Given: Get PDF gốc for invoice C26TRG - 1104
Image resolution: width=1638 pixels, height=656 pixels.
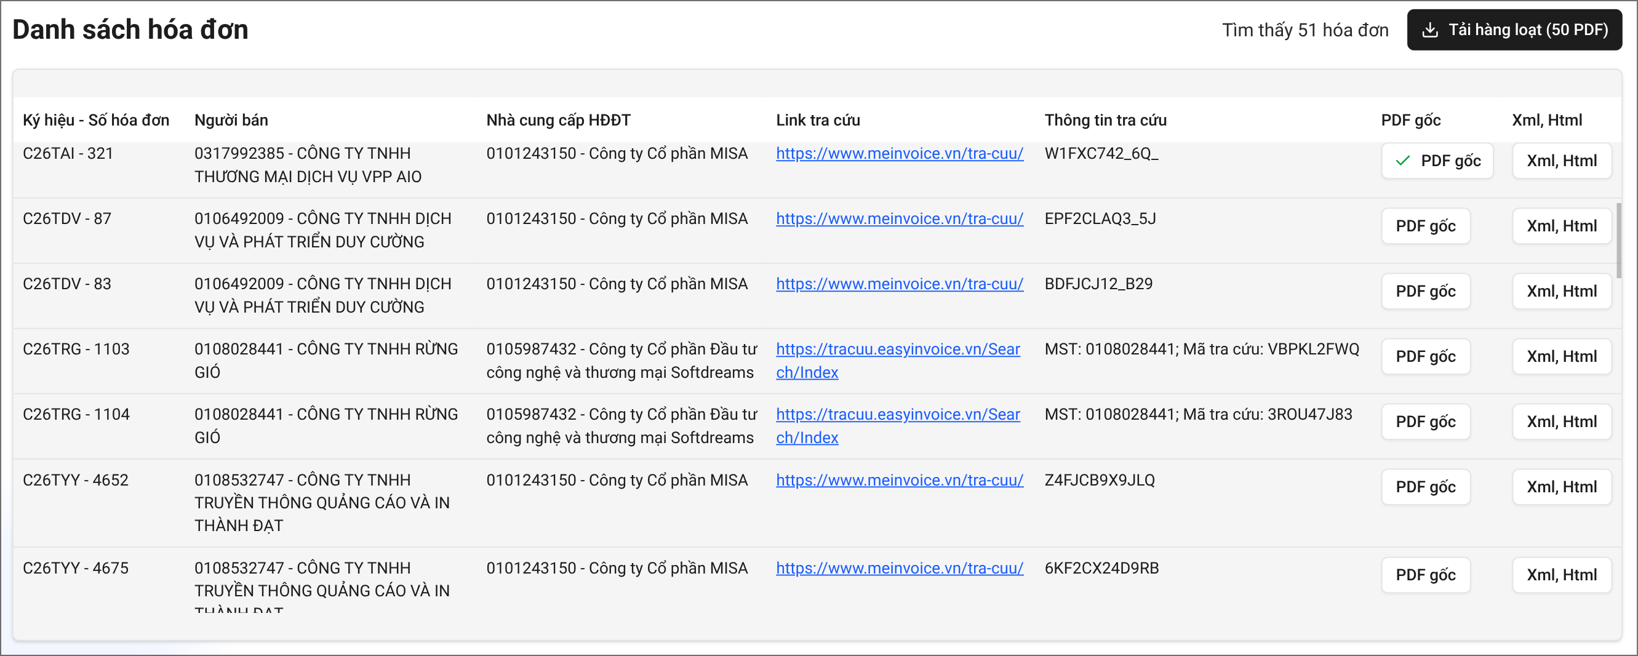Looking at the screenshot, I should 1425,422.
